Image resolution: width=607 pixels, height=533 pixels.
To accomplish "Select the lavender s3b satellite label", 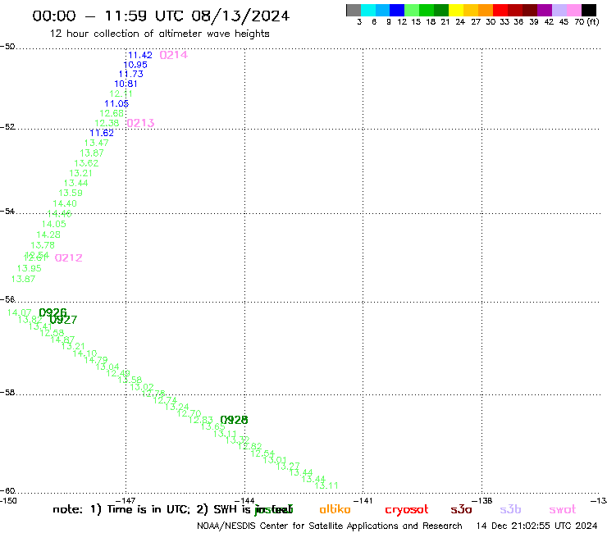I will [510, 509].
